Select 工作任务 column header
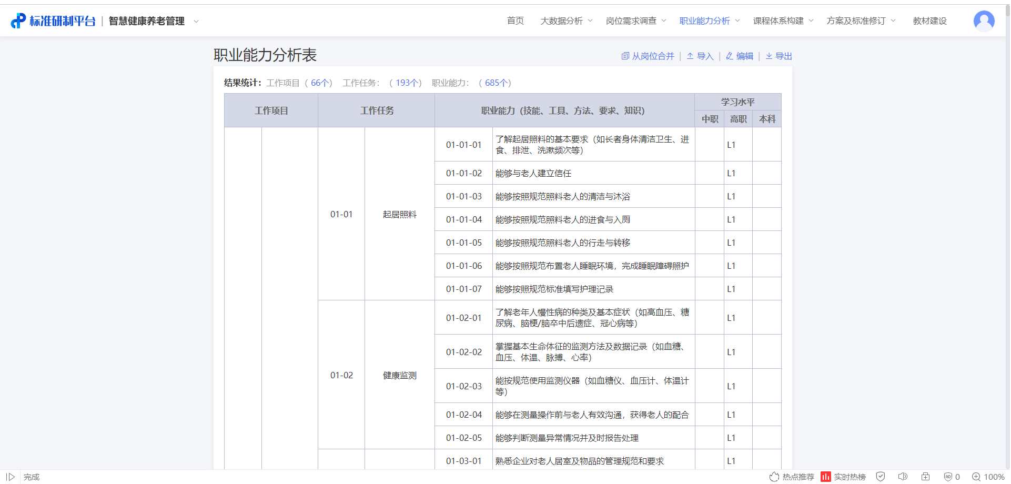Screen dimensions: 1011x484 coord(377,110)
